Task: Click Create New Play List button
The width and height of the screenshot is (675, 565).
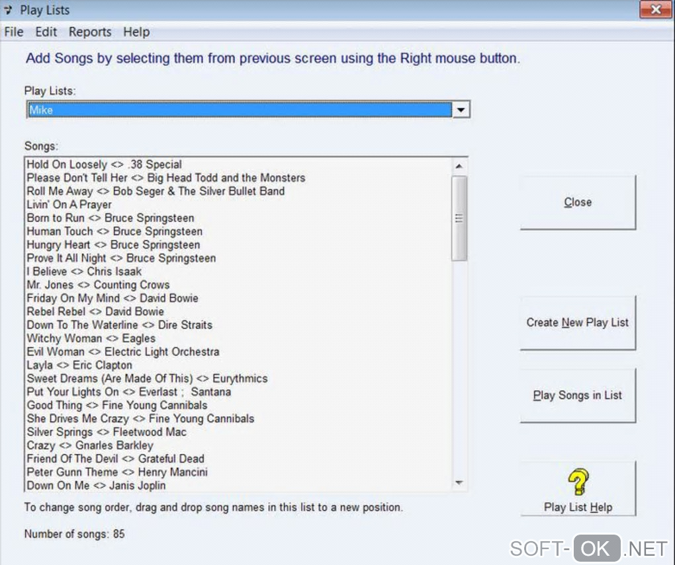Action: pos(578,322)
